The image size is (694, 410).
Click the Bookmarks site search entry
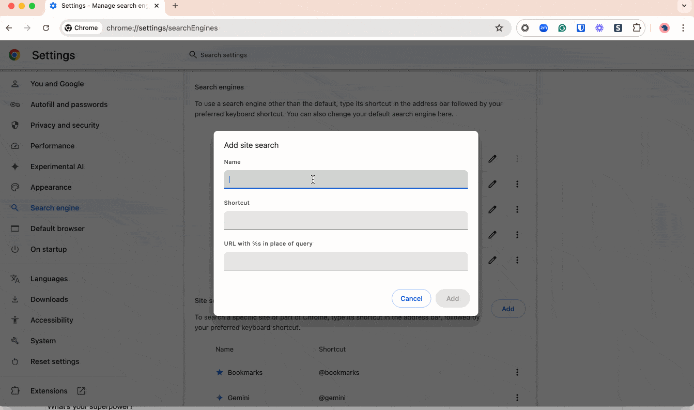(x=245, y=372)
